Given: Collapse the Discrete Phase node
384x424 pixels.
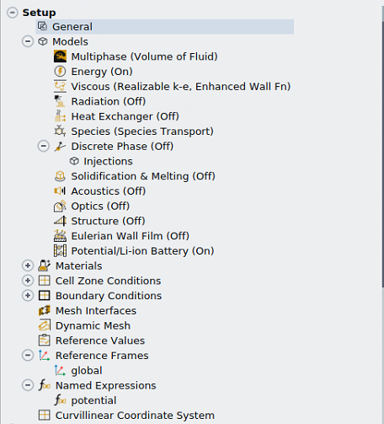Looking at the screenshot, I should pos(44,146).
